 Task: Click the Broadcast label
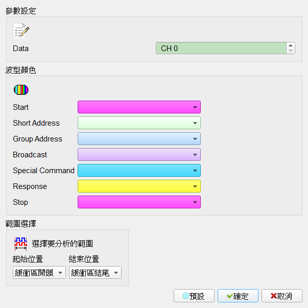[x=30, y=155]
